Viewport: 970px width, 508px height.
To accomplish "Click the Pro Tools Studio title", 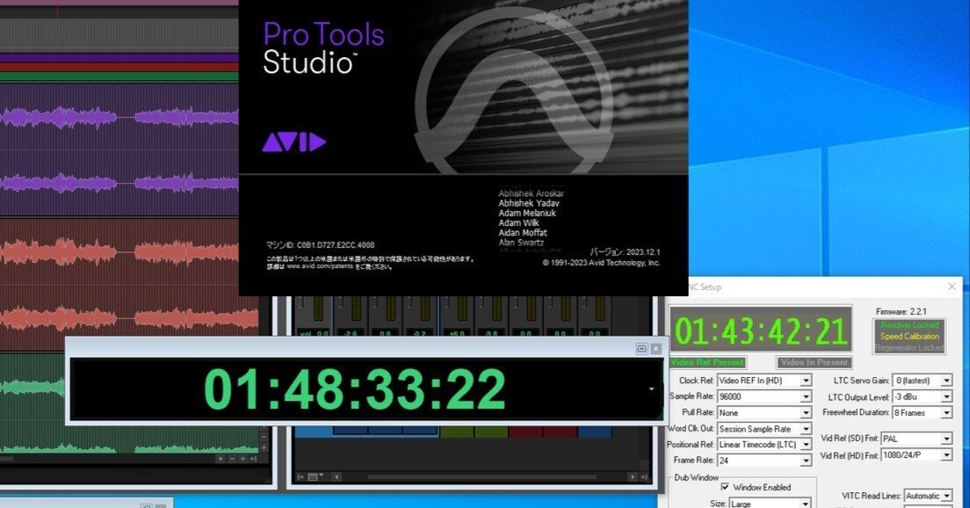I will point(323,48).
